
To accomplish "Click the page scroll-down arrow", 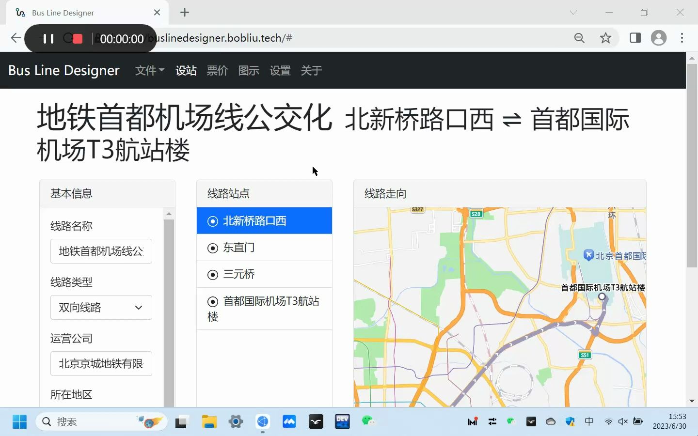I will (x=692, y=401).
